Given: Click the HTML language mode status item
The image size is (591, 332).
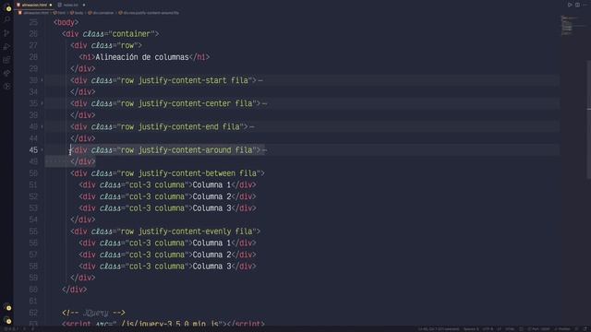Looking at the screenshot, I should (x=510, y=329).
